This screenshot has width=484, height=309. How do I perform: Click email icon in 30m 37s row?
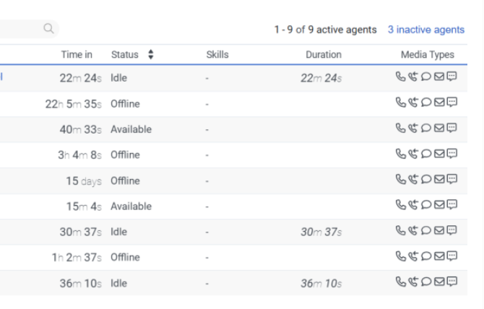coord(439,232)
